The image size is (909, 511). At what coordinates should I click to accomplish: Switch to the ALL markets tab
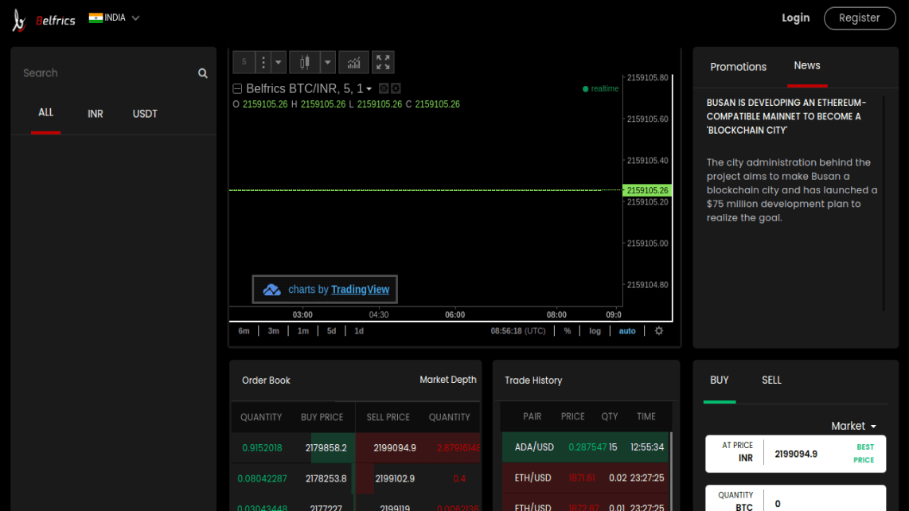(x=46, y=112)
